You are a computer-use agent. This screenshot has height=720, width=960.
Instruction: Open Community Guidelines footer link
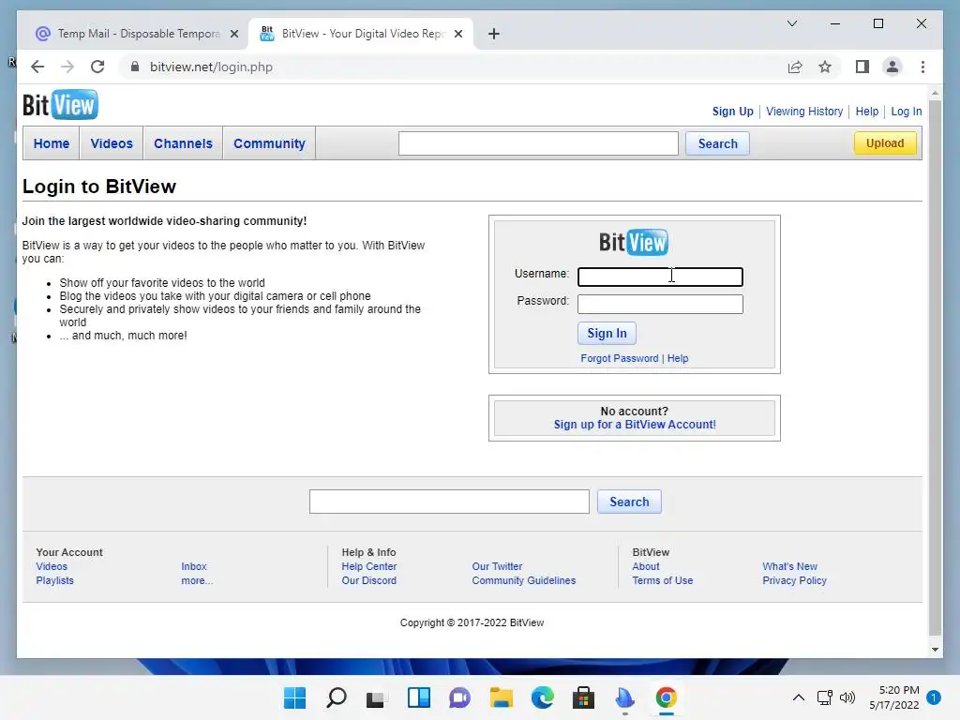(523, 580)
